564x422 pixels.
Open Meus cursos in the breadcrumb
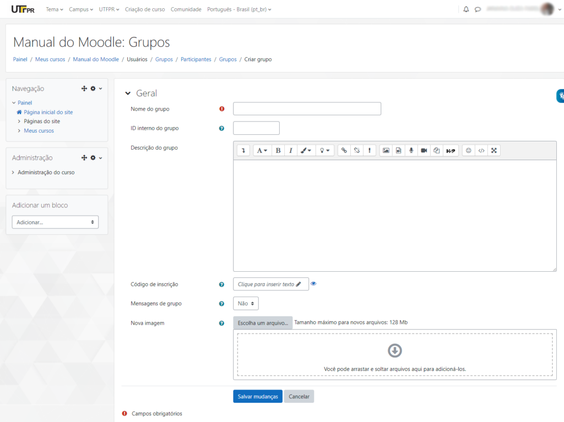pyautogui.click(x=50, y=59)
